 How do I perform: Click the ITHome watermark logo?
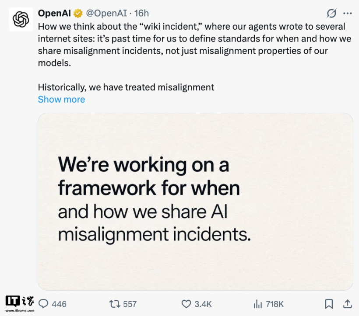point(20,302)
